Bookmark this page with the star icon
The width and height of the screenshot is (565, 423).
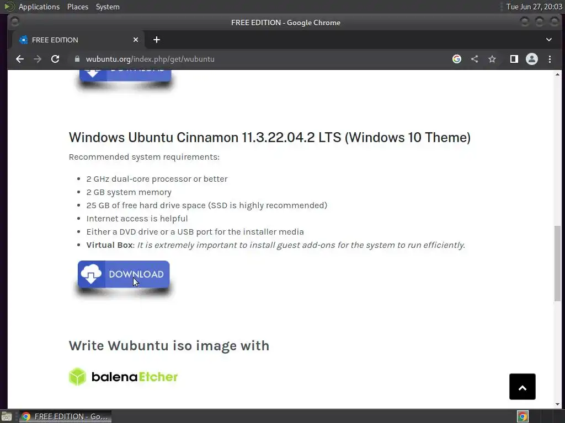(492, 59)
